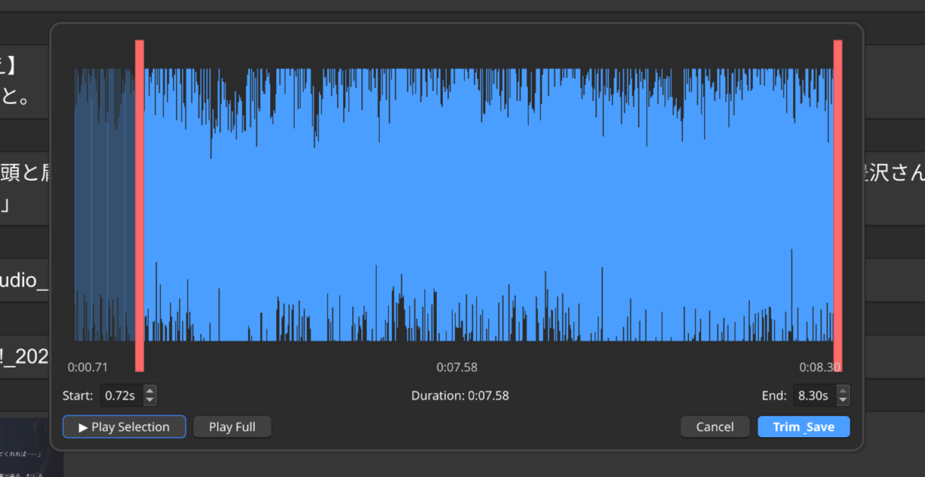
Task: Click the Trim & Save button
Action: coord(803,427)
